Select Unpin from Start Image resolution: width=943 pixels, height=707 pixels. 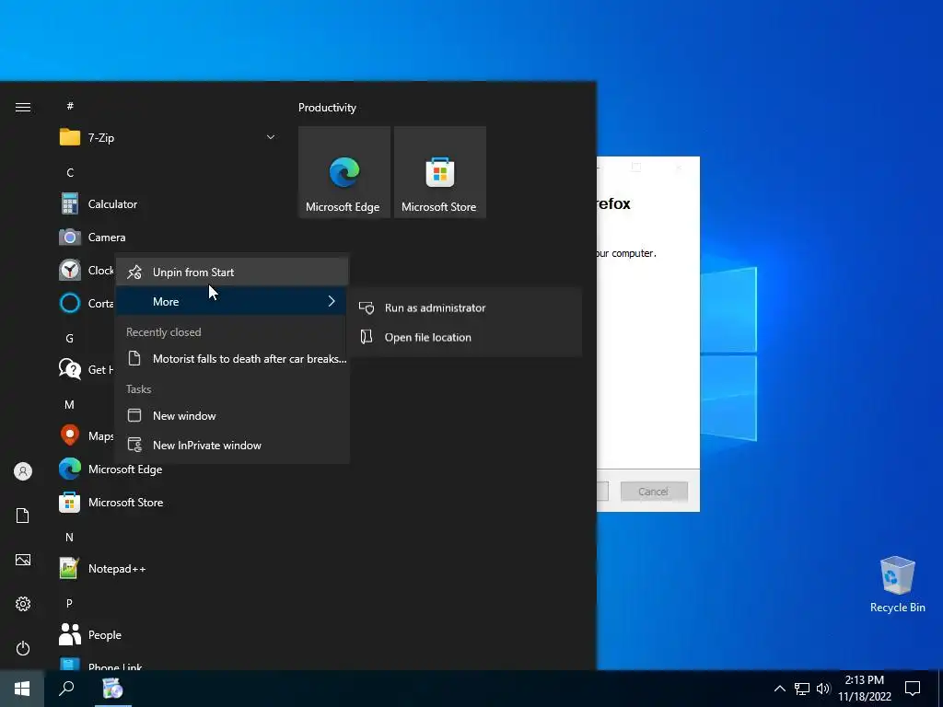click(x=232, y=272)
